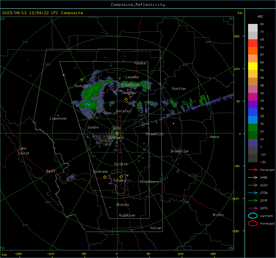Image resolution: width=276 pixels, height=258 pixels.
Task: Click the yellow diamond marker near Cochrane
Action: pos(105,177)
